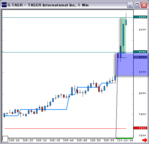
Task: Click the 8100 price scale value
Action: (142, 72)
